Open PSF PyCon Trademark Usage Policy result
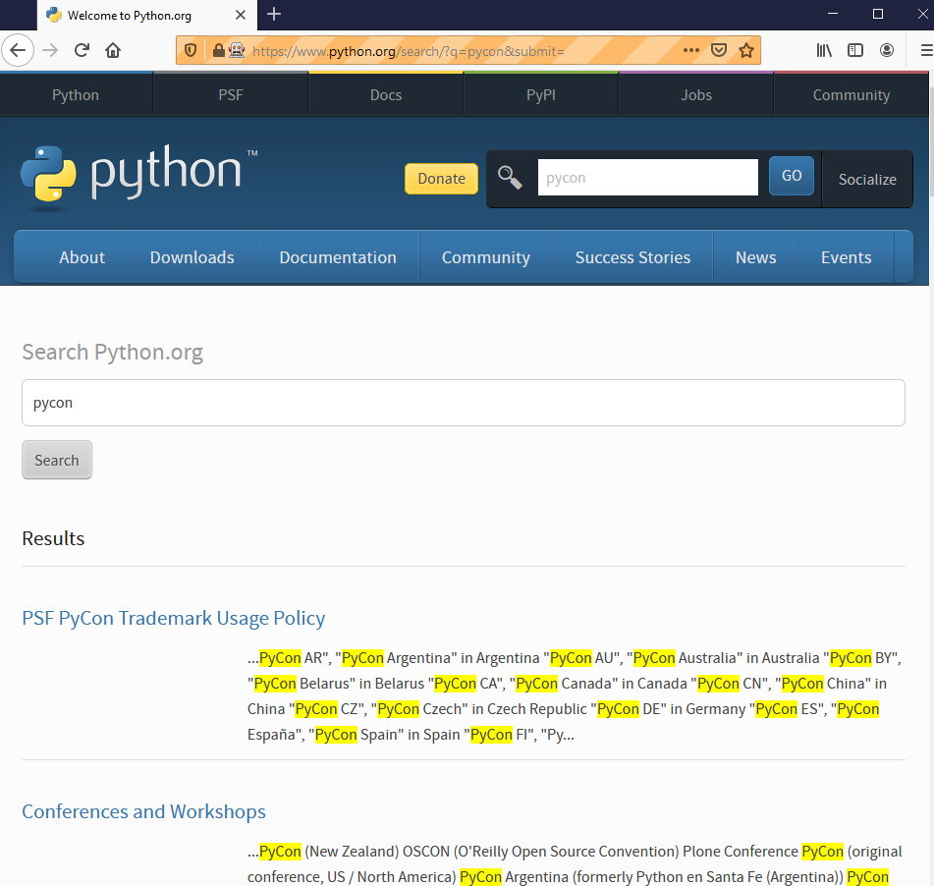934x886 pixels. tap(173, 618)
